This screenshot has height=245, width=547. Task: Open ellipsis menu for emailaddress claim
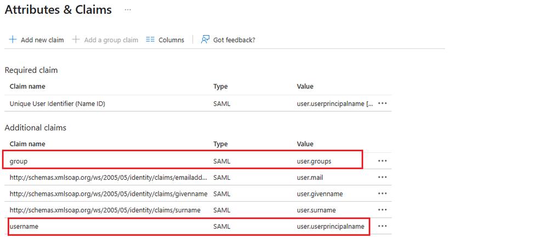383,177
